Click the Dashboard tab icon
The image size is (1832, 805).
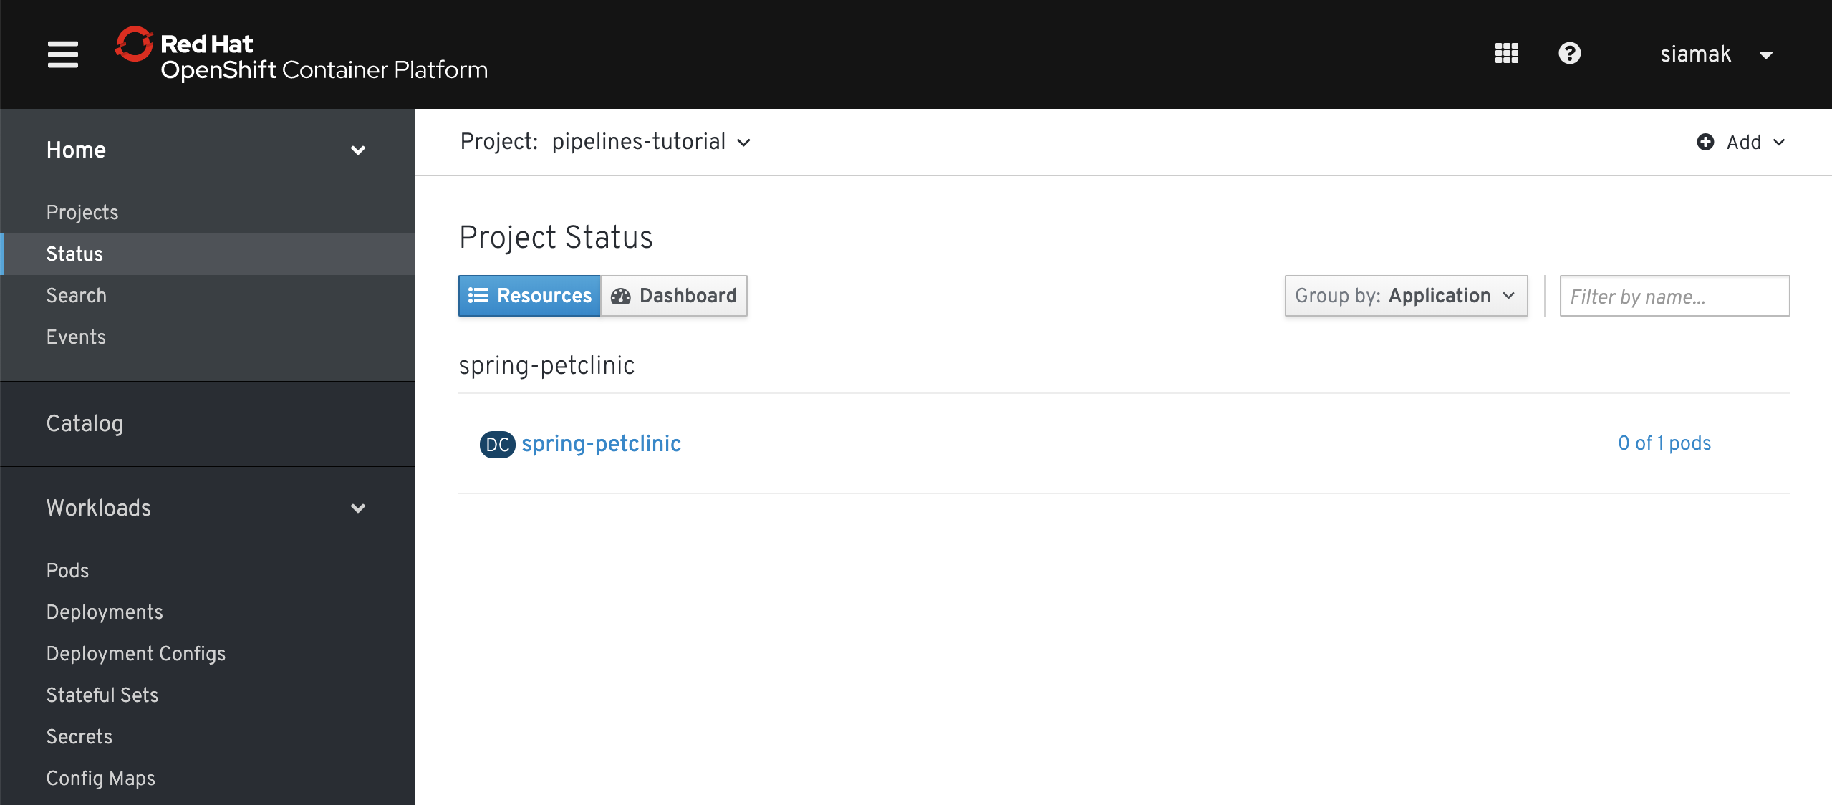pyautogui.click(x=620, y=296)
